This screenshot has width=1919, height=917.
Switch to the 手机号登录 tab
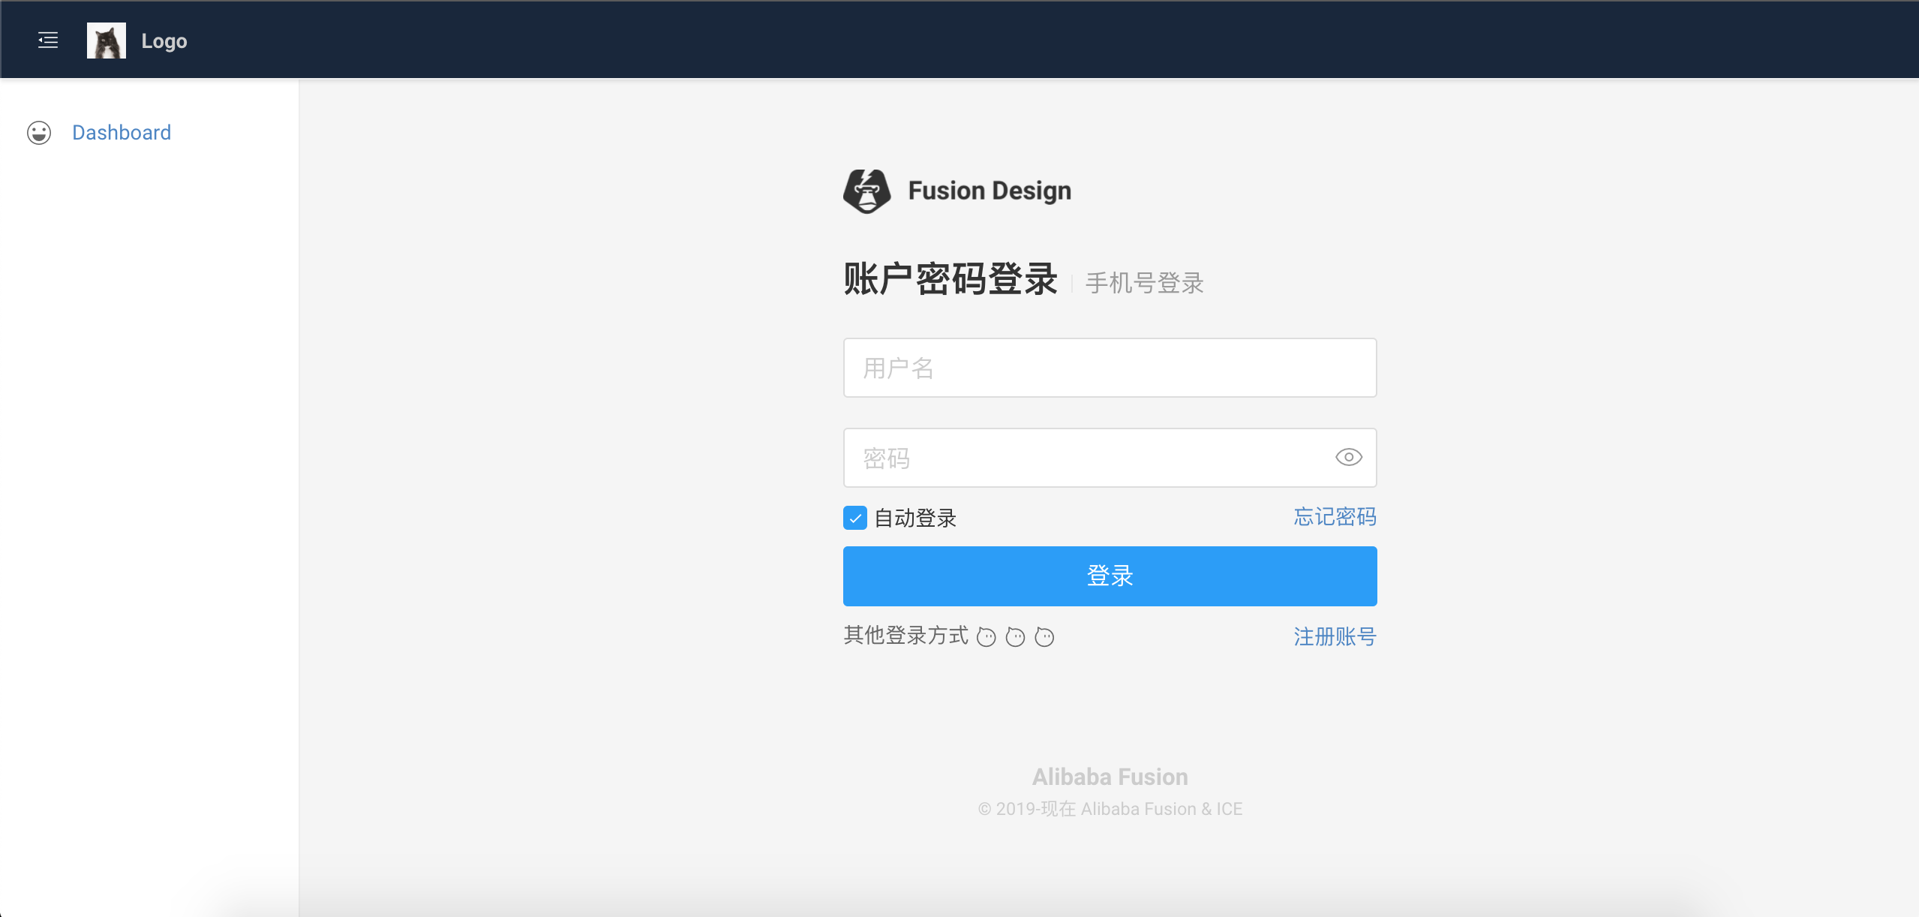1144,283
